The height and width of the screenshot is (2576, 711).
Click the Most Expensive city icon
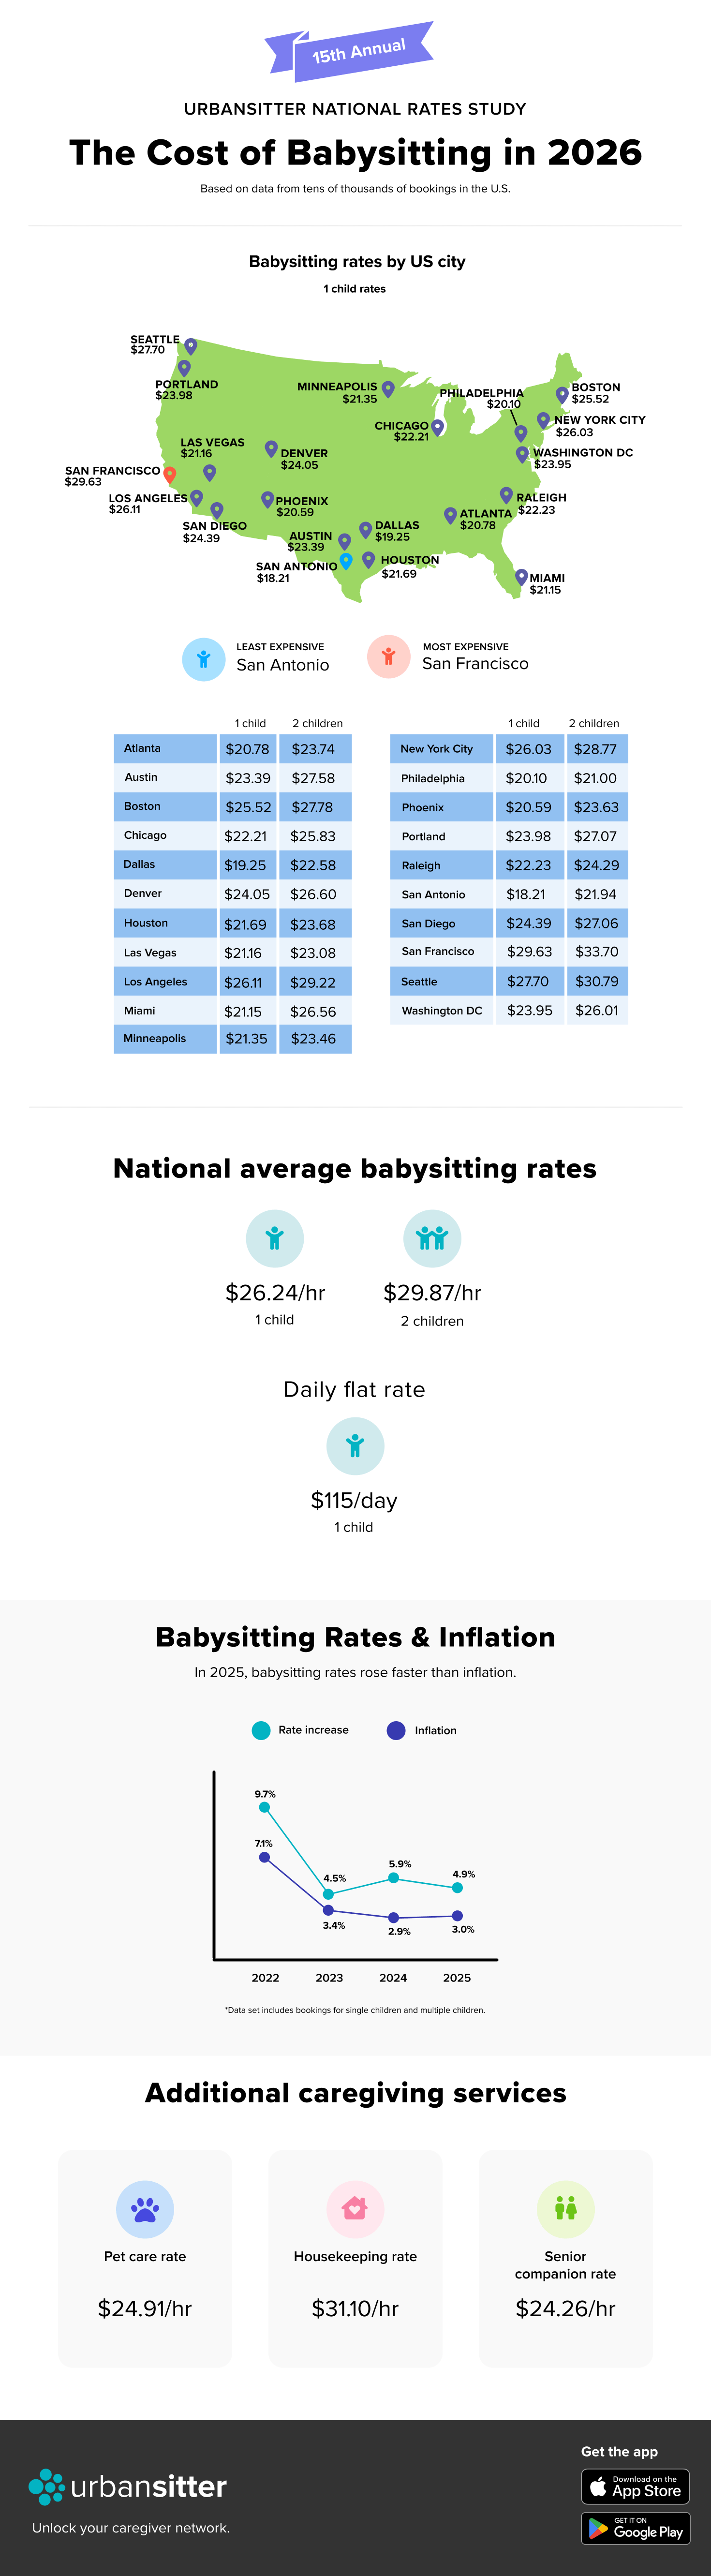[x=389, y=657]
